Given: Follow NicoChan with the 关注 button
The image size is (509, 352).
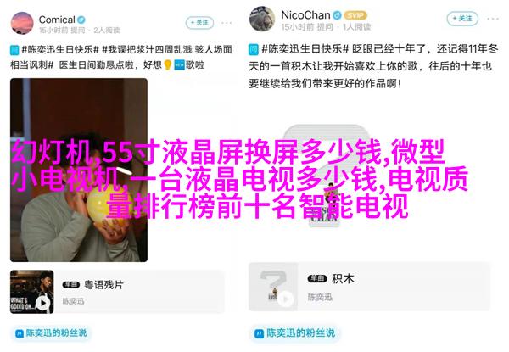Looking at the screenshot, I should click(x=462, y=19).
